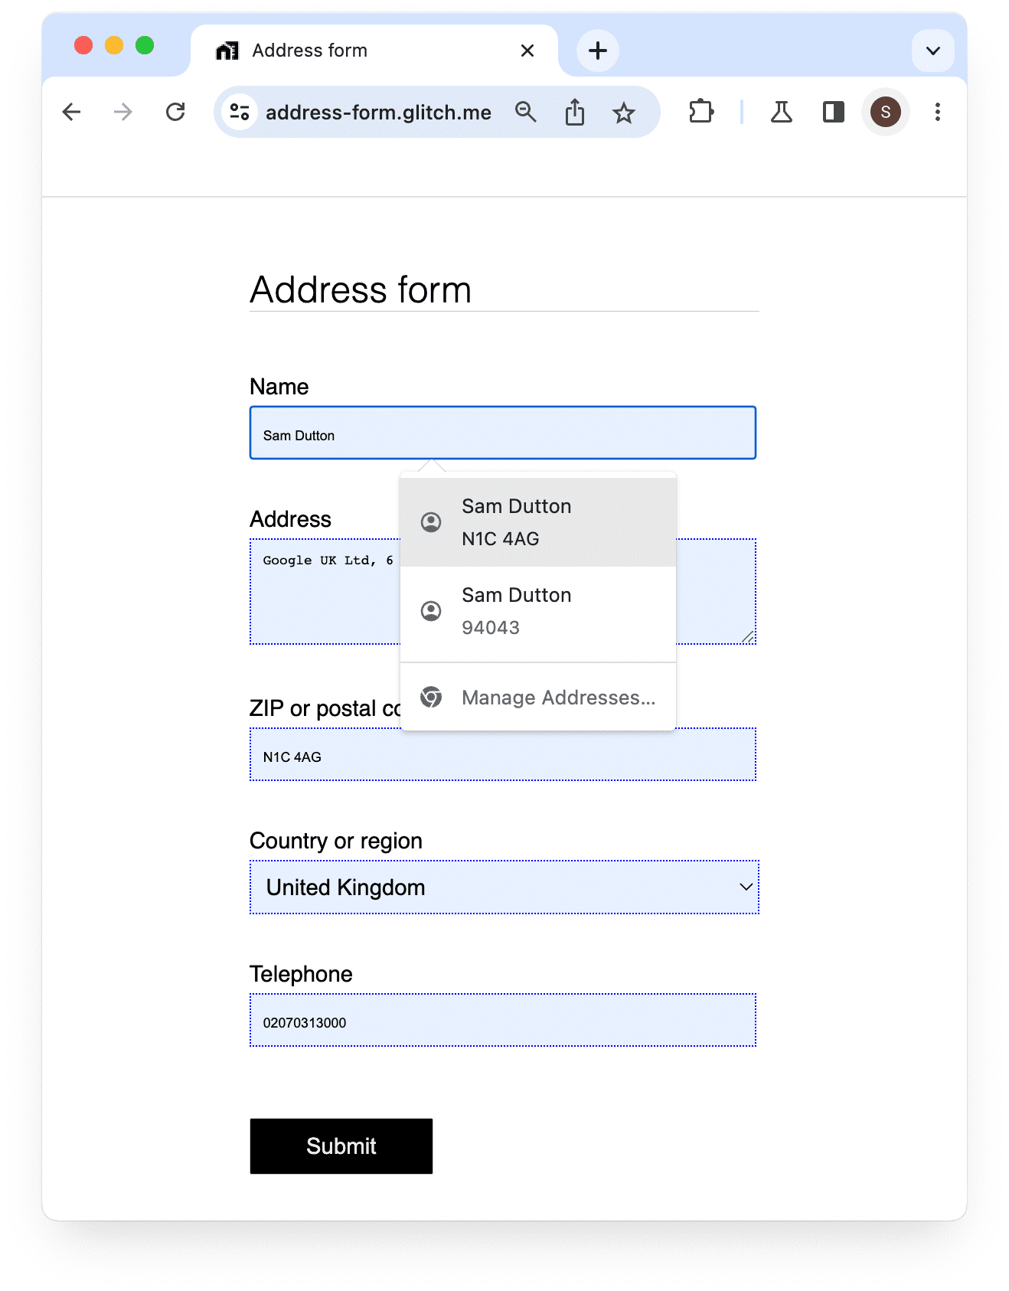The height and width of the screenshot is (1291, 1009).
Task: Open Chrome Labs flask icon
Action: (781, 112)
